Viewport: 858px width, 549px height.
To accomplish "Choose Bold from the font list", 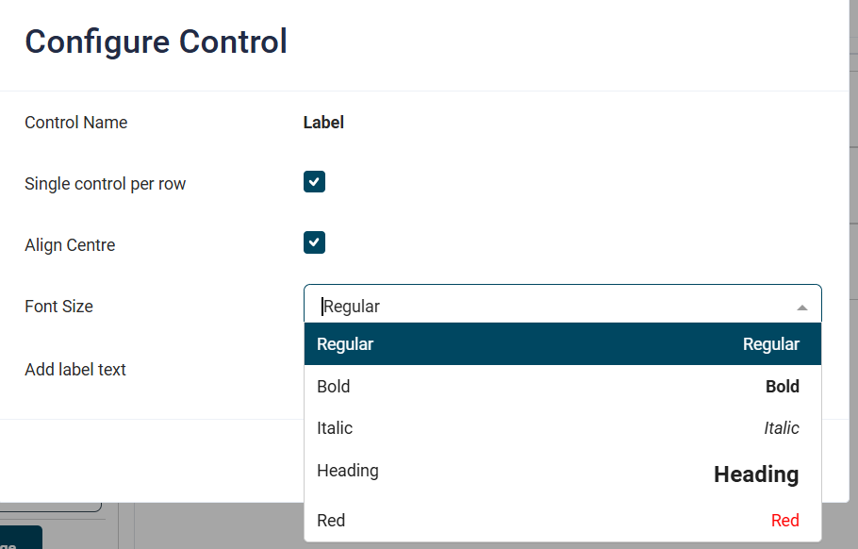I will pos(334,387).
